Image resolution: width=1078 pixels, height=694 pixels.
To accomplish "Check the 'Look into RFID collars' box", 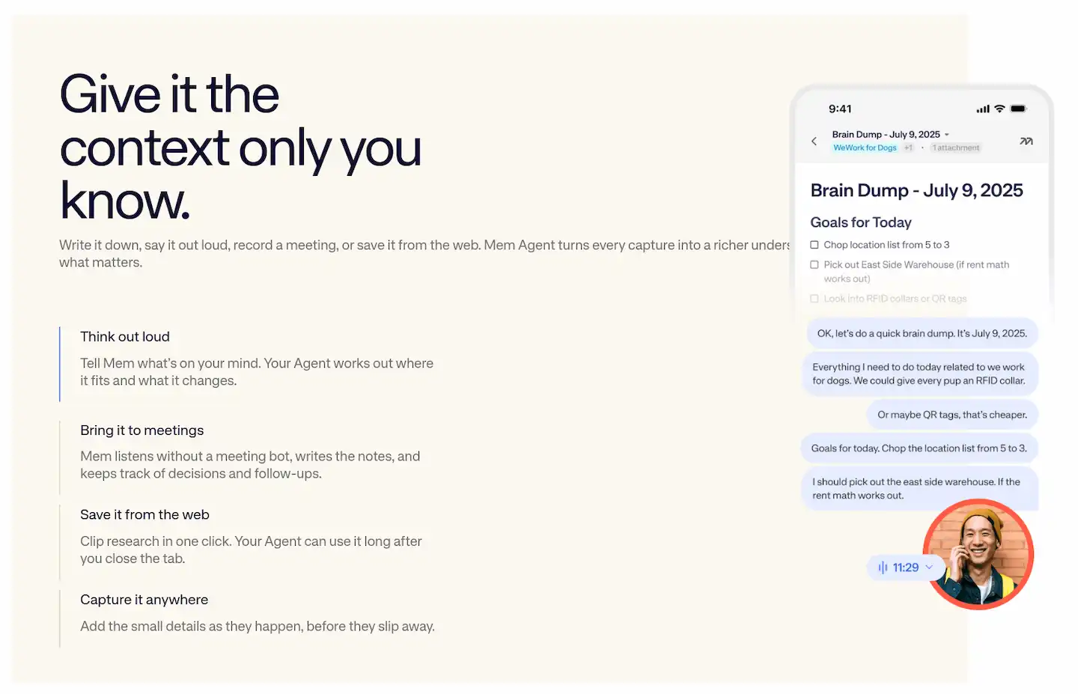I will point(814,299).
